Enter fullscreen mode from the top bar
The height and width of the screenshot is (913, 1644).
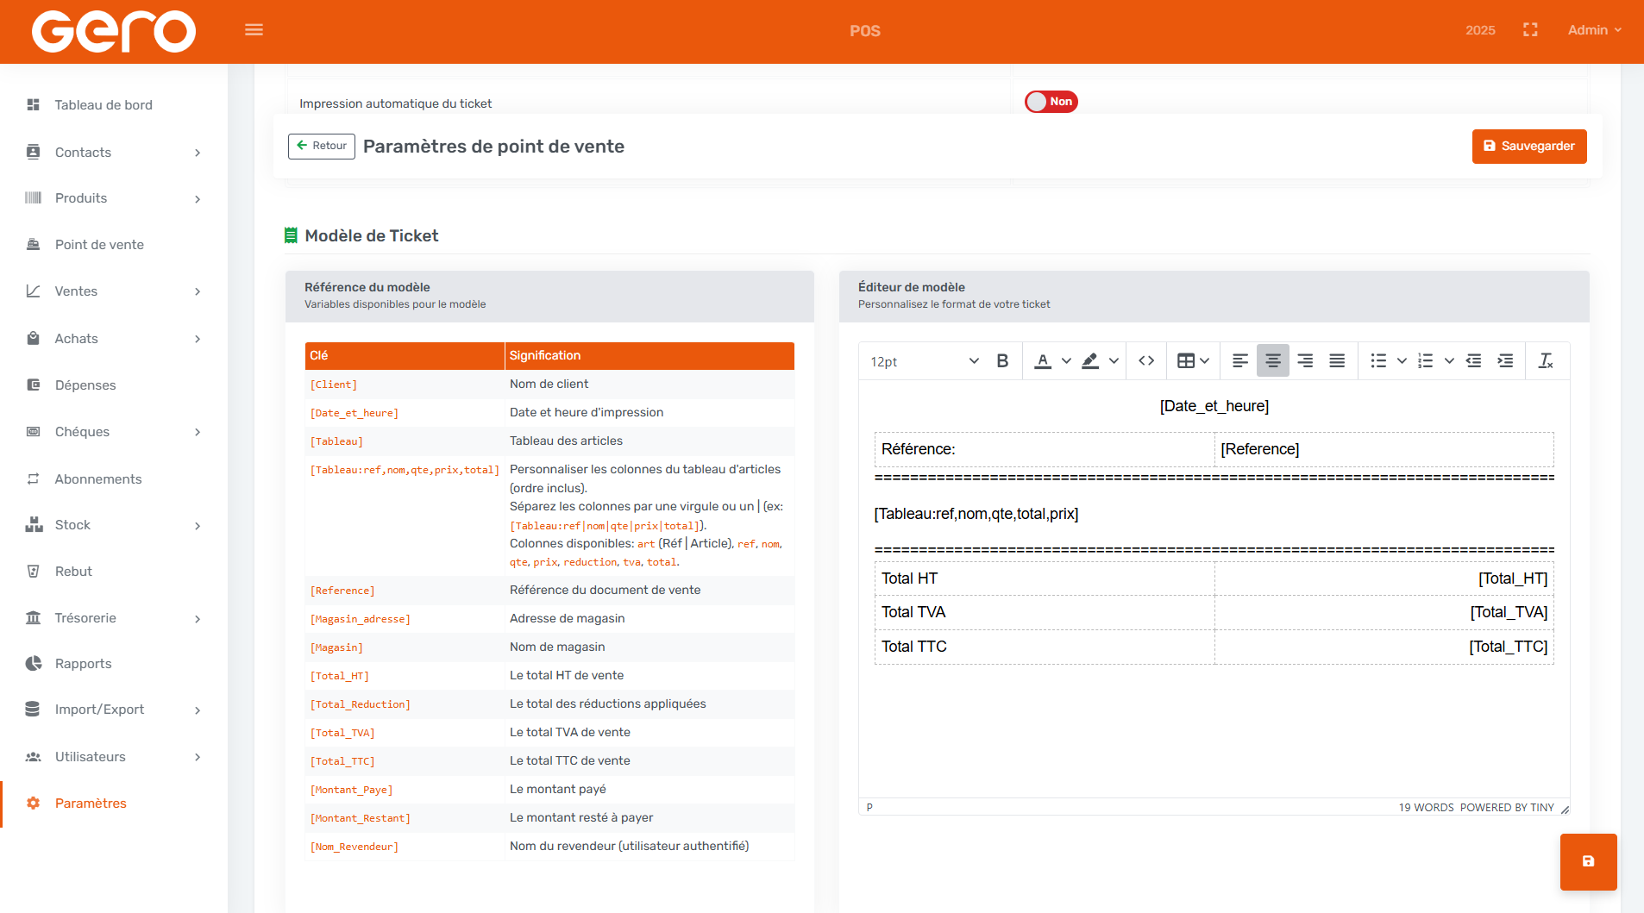[1530, 30]
